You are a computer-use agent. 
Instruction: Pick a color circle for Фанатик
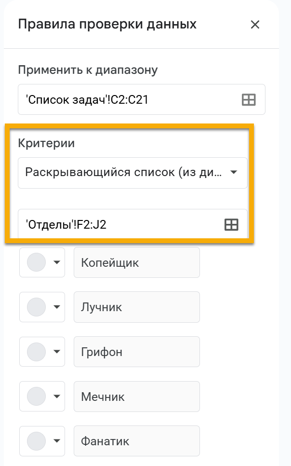click(36, 440)
